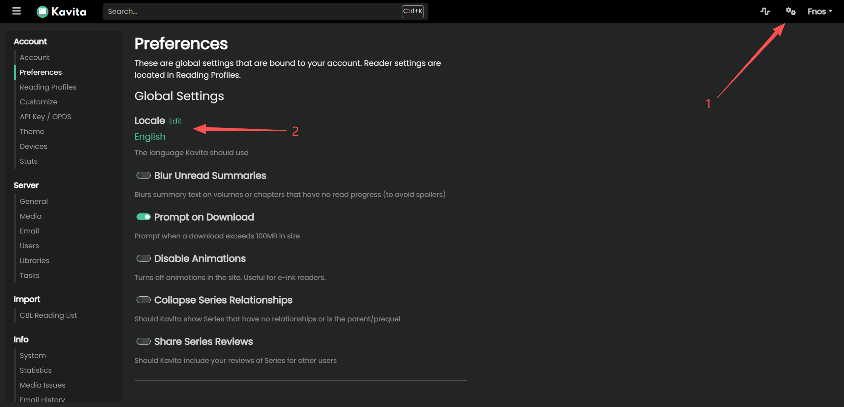This screenshot has height=407, width=844.
Task: Go to the Theme settings page
Action: click(32, 131)
